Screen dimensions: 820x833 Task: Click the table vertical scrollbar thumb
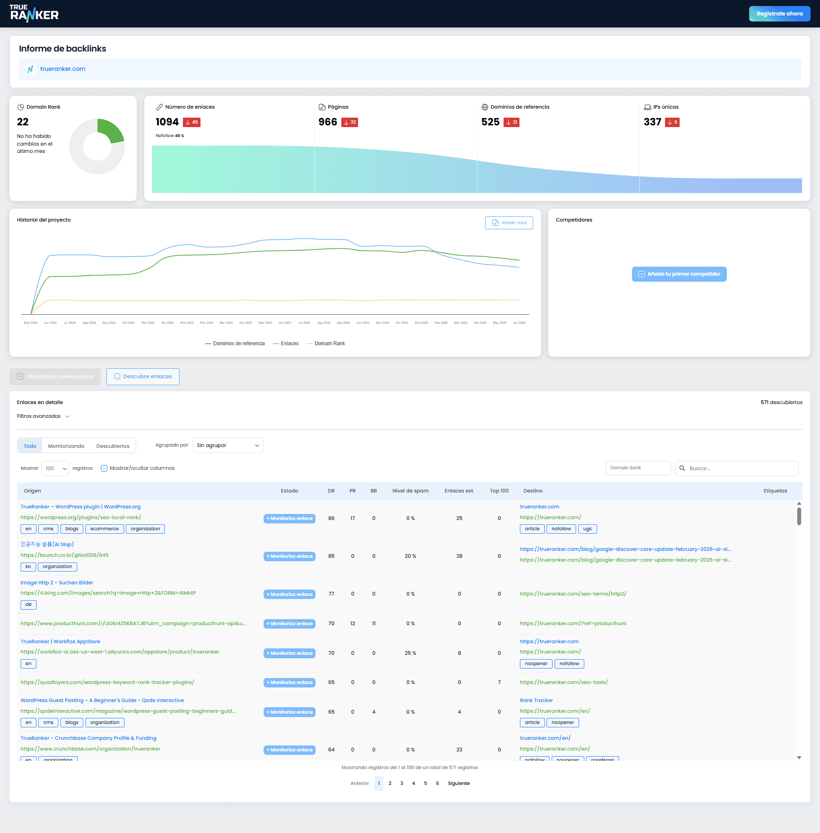(x=799, y=516)
